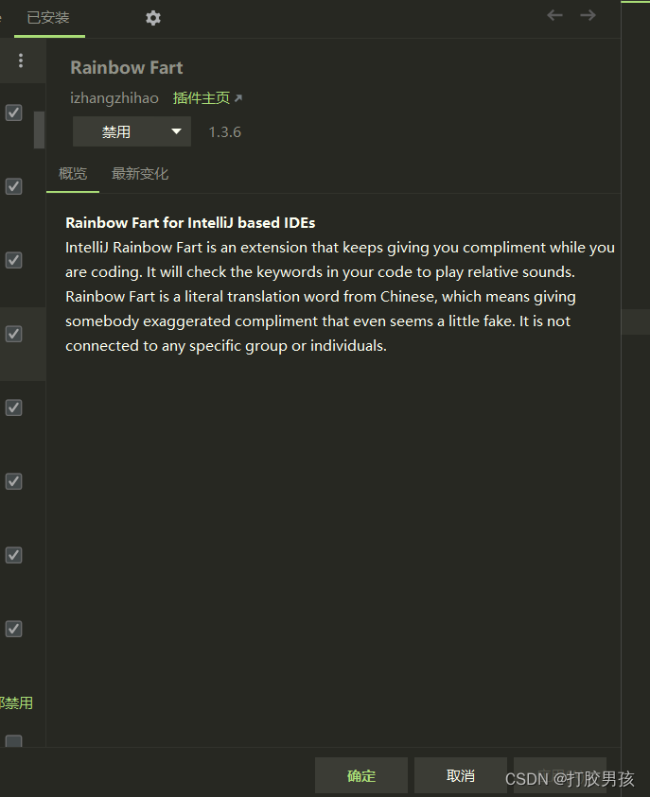Cancel with the 取消 button
This screenshot has height=797, width=650.
coord(460,775)
